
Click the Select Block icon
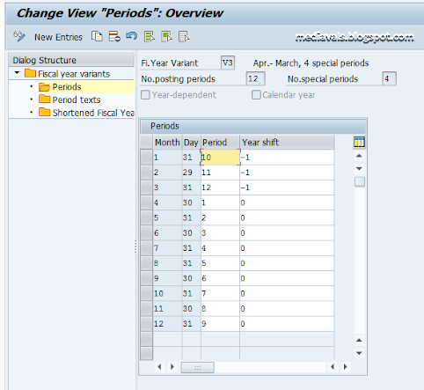point(166,36)
